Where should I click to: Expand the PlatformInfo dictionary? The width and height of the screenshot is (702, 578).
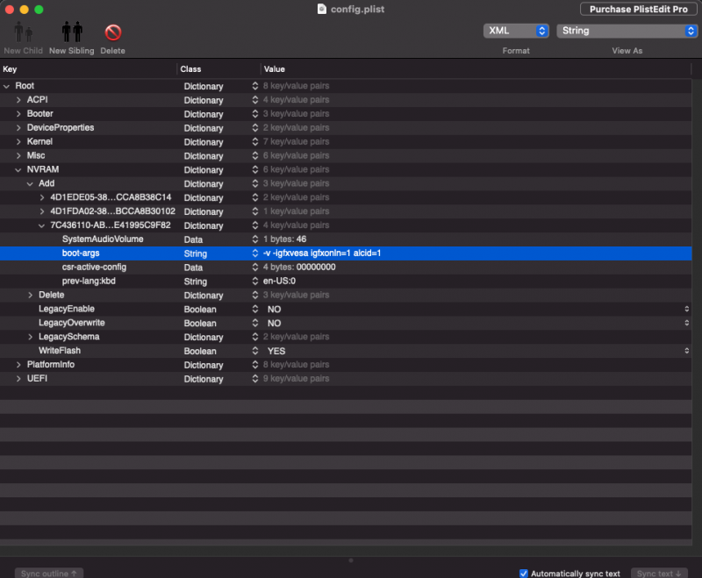18,365
